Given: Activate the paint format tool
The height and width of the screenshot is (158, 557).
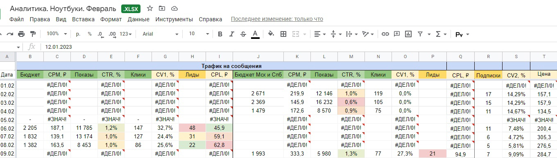Looking at the screenshot, I should pyautogui.click(x=33, y=34).
